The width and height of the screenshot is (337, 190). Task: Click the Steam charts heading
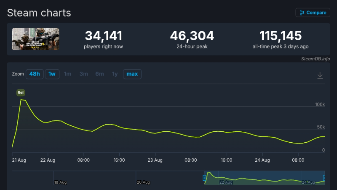click(x=39, y=13)
